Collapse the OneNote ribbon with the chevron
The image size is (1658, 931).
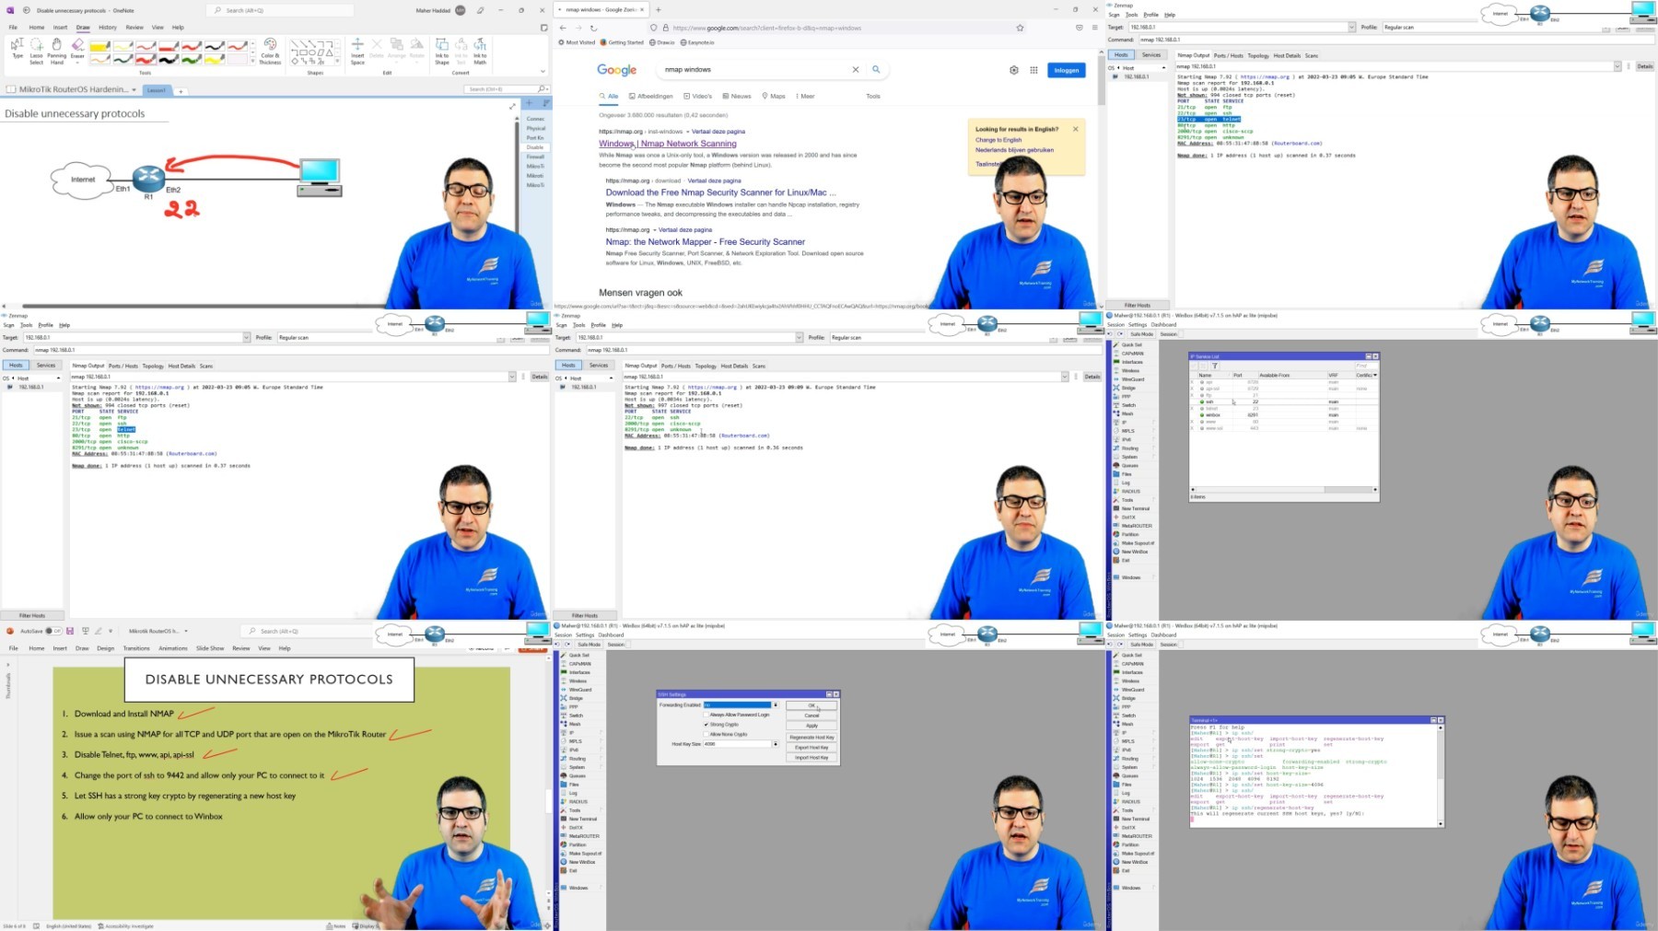click(x=543, y=71)
